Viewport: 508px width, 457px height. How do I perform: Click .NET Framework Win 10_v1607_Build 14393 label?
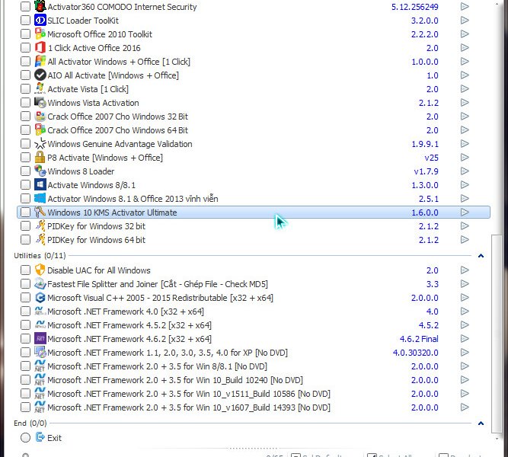click(189, 407)
